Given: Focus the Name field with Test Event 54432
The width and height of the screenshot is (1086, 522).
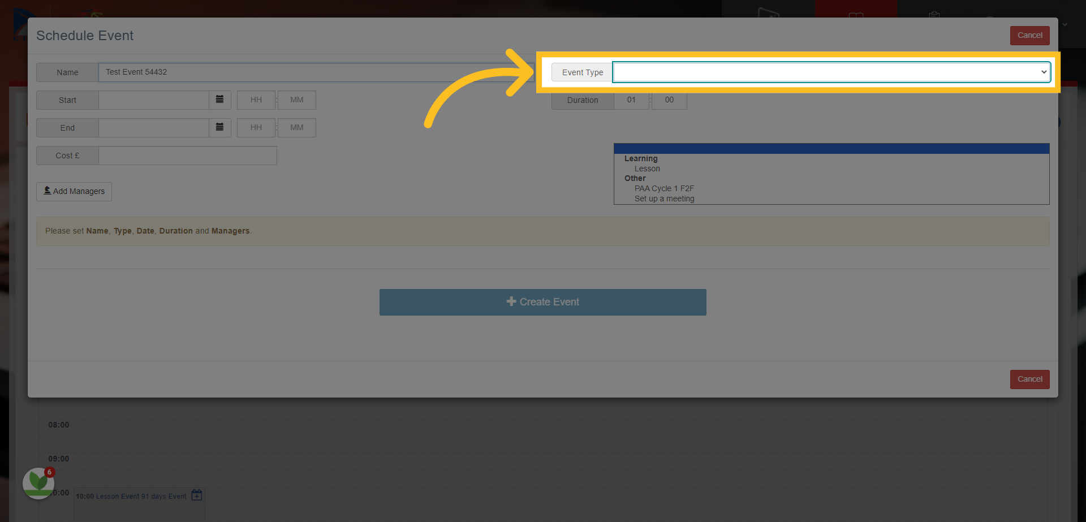Looking at the screenshot, I should 316,72.
